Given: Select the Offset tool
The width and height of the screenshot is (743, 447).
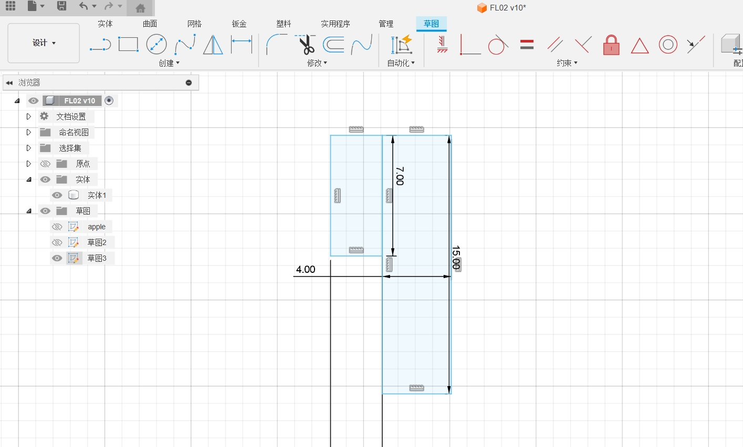Looking at the screenshot, I should (333, 45).
